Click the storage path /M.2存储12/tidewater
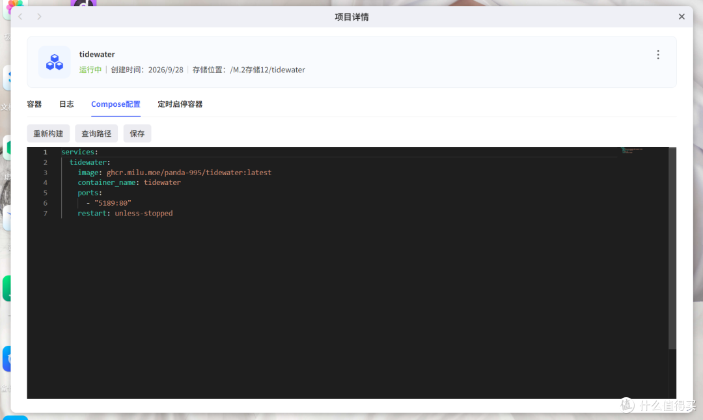This screenshot has width=703, height=420. pyautogui.click(x=268, y=70)
